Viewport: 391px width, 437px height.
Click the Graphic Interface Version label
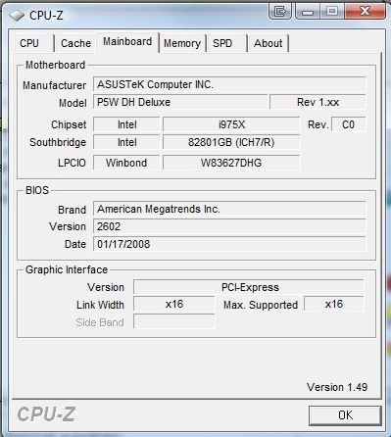point(106,287)
